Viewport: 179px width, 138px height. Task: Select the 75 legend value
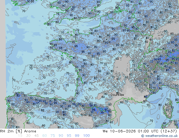[53, 136]
